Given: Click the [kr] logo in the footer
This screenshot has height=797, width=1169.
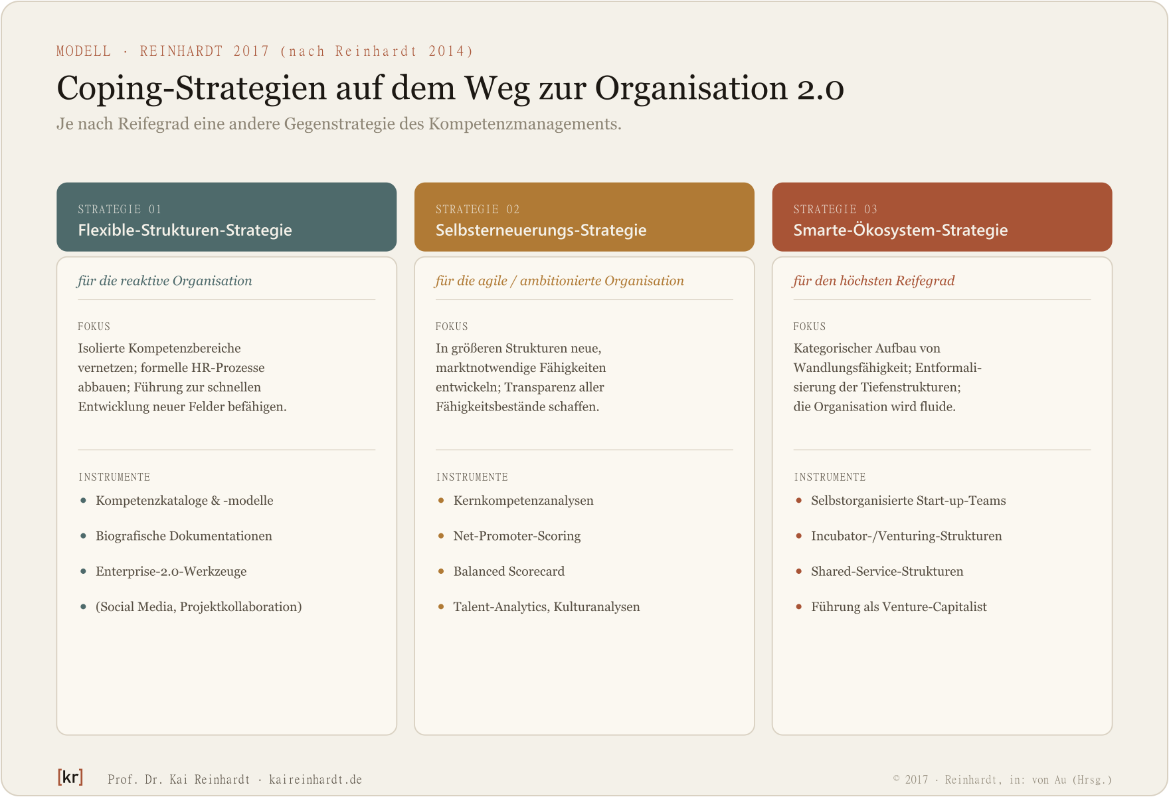Looking at the screenshot, I should pos(70,777).
